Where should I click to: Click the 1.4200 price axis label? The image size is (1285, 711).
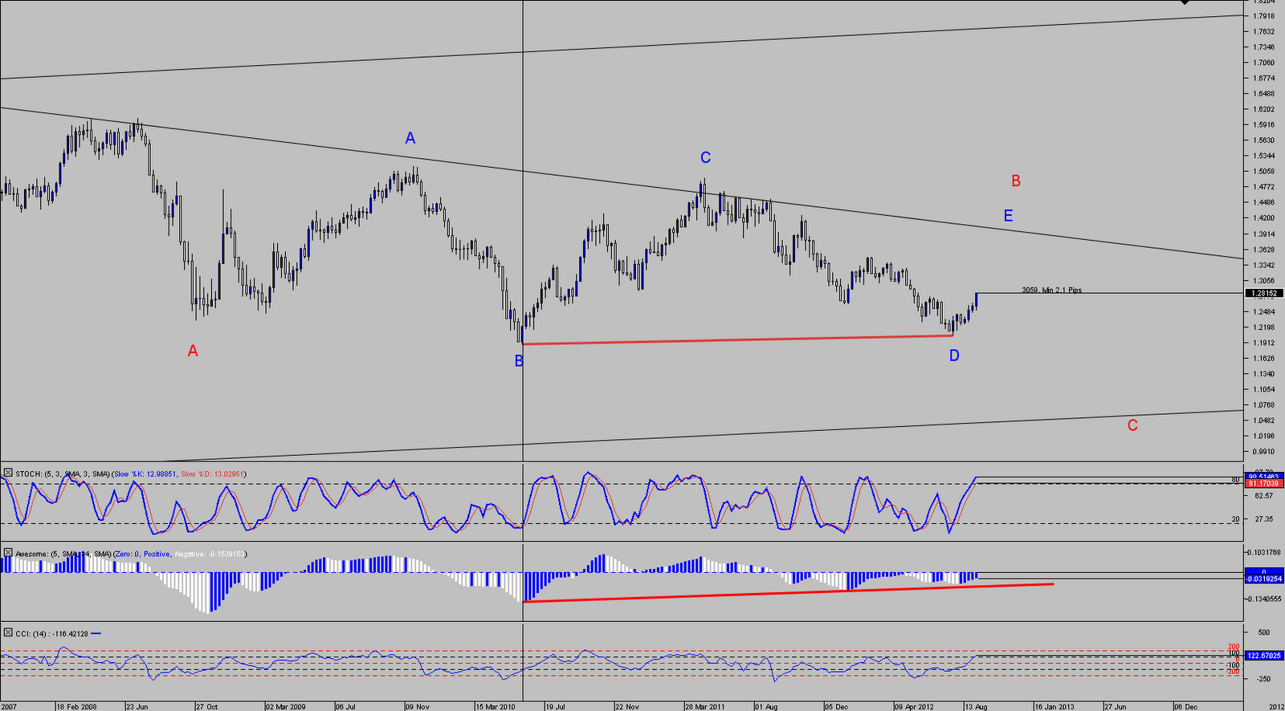click(1264, 217)
